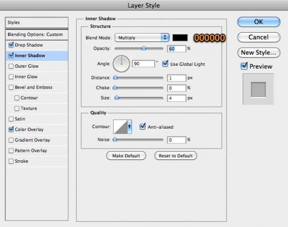Click the layer style preview thumbnail
288x227 pixels.
(258, 89)
